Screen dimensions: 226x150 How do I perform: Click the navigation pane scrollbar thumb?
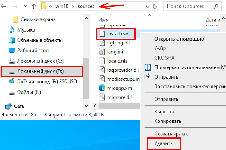86,78
